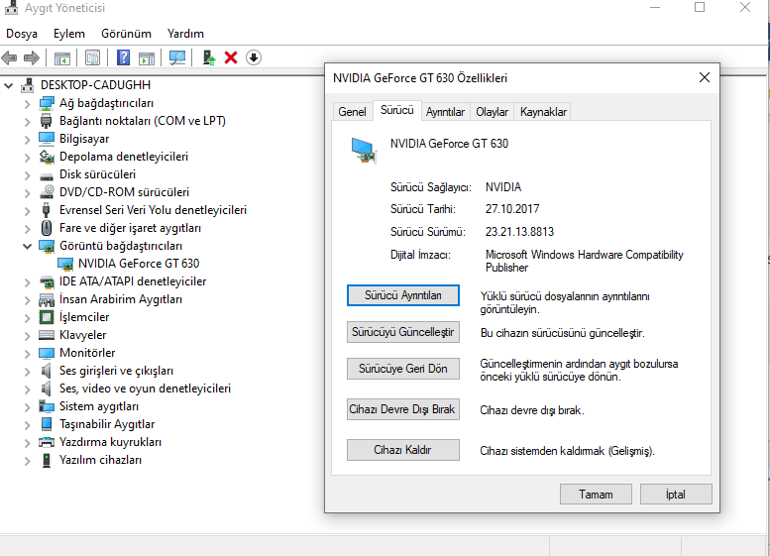Click the Forward arrow toolbar icon
This screenshot has width=770, height=556.
point(32,57)
